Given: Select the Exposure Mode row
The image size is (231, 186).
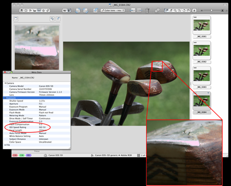Looking at the screenshot, I should pos(37,110).
